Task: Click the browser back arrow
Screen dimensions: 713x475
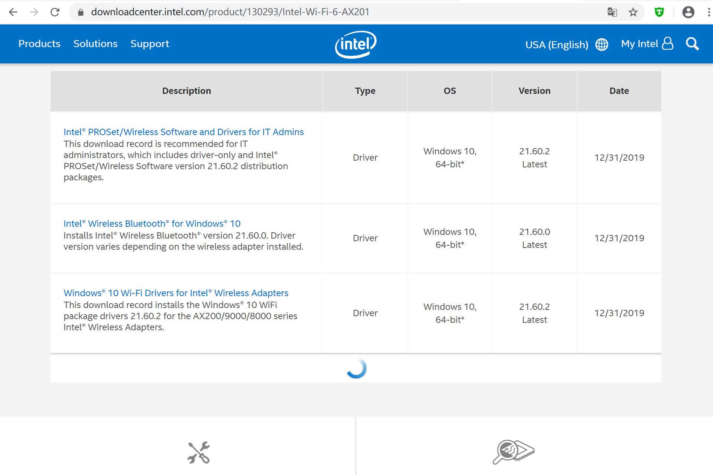Action: tap(13, 12)
